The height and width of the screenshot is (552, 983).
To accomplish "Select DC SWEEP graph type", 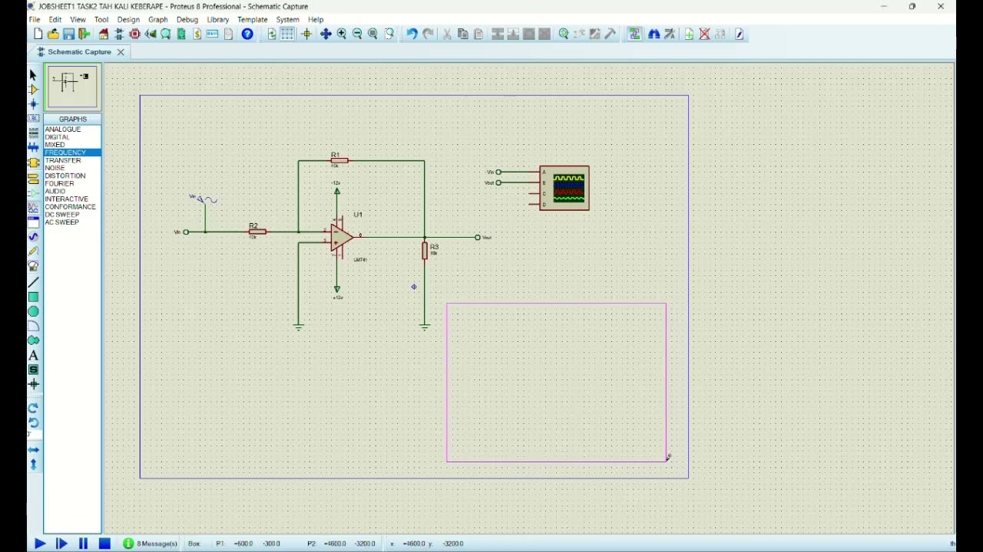I will click(x=61, y=215).
